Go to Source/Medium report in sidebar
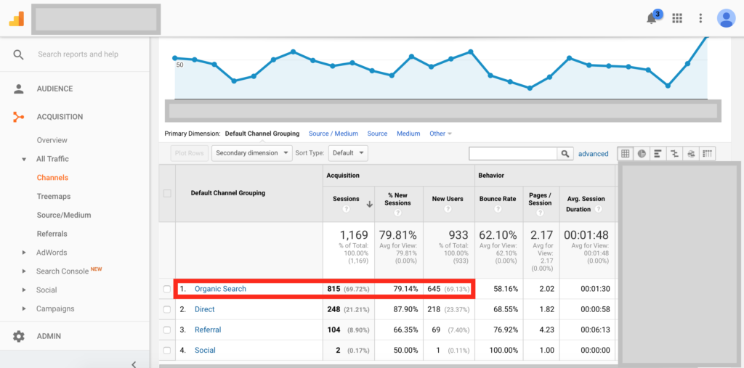The width and height of the screenshot is (744, 368). [x=64, y=215]
